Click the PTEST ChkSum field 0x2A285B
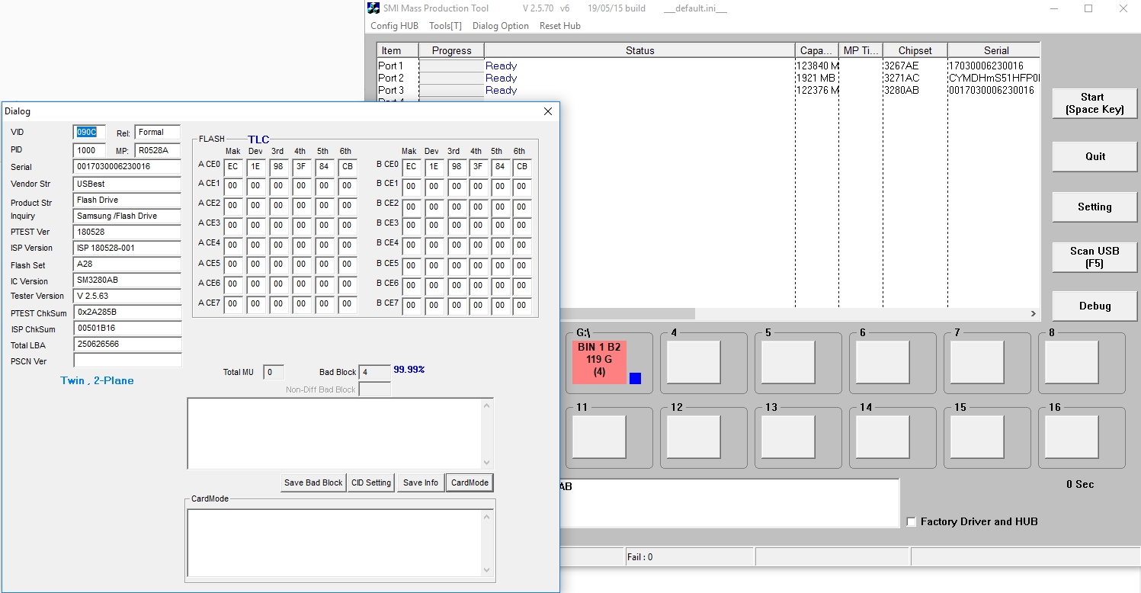 [127, 312]
